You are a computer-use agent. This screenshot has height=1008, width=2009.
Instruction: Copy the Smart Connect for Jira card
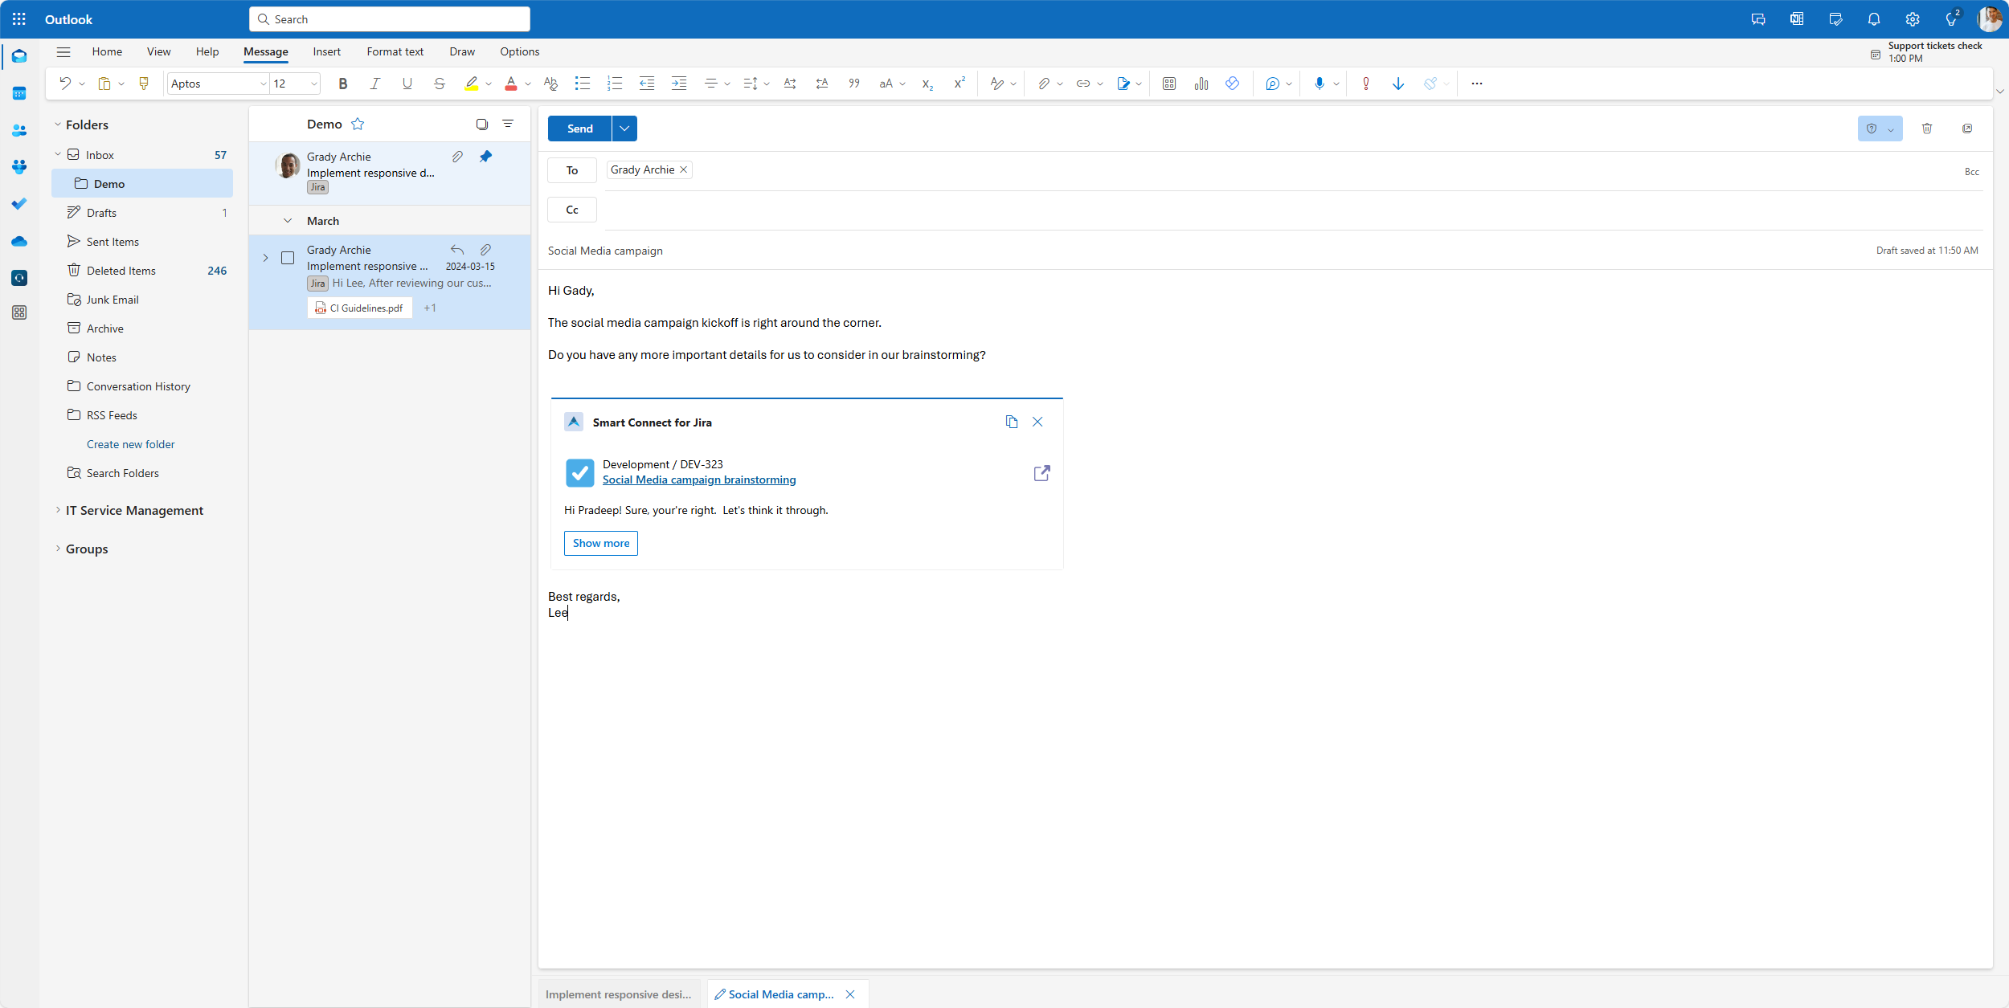tap(1012, 422)
